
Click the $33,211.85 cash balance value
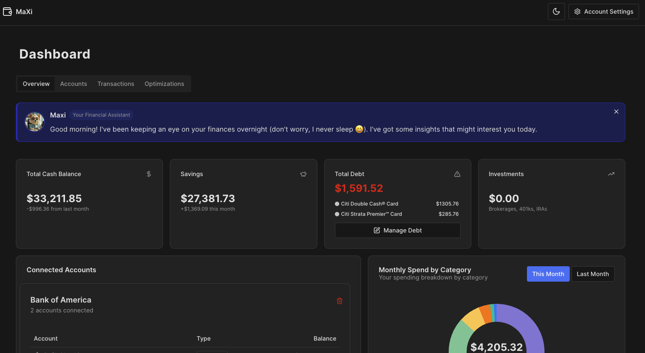(x=54, y=198)
